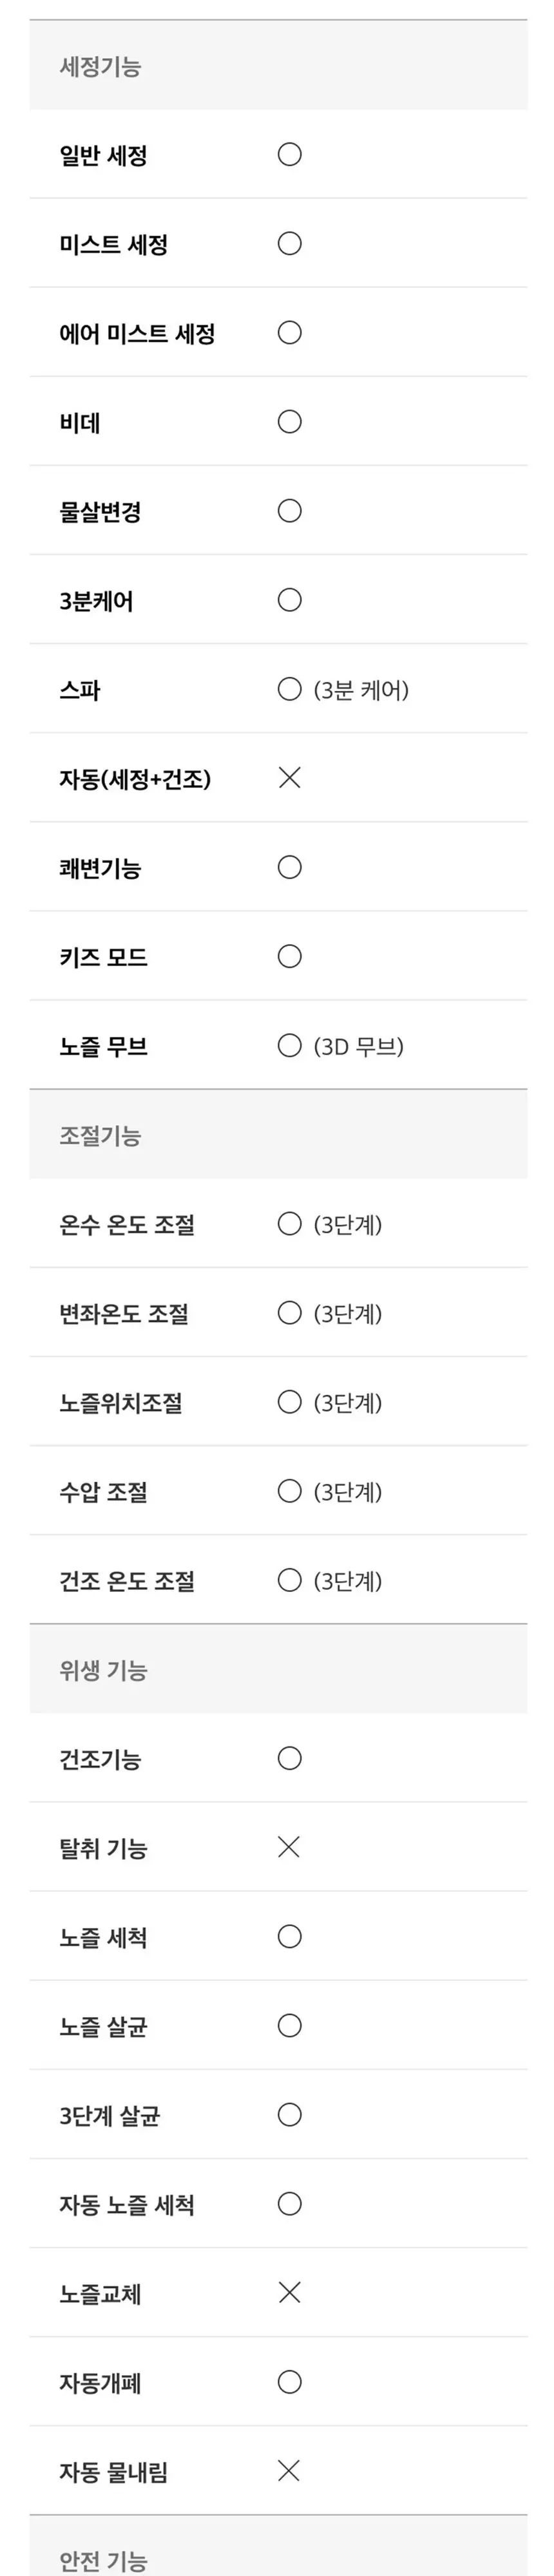The image size is (554, 2576).
Task: Click the X icon next to 노즐교체
Action: click(x=289, y=2291)
